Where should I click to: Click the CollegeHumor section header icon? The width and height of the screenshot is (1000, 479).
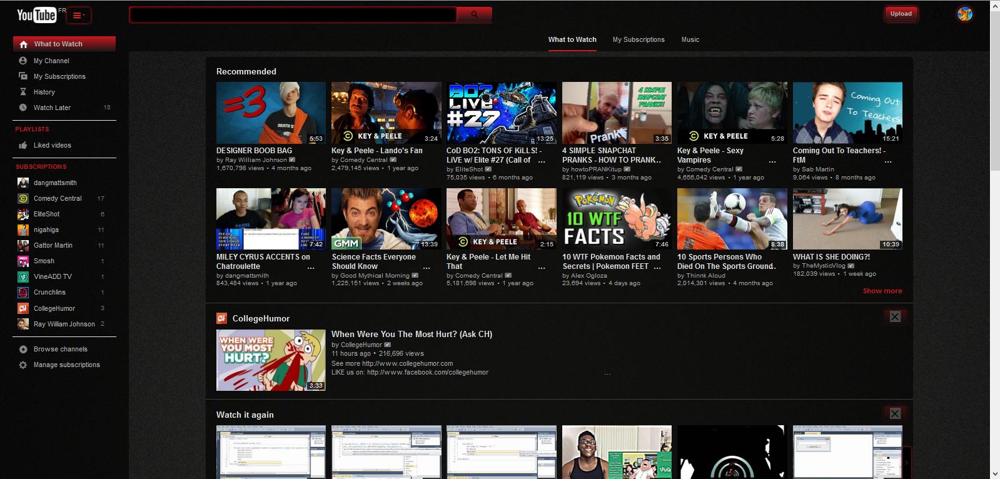pyautogui.click(x=221, y=318)
